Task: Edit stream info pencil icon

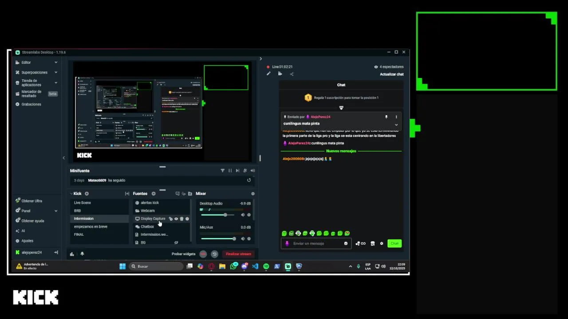Action: [x=268, y=74]
